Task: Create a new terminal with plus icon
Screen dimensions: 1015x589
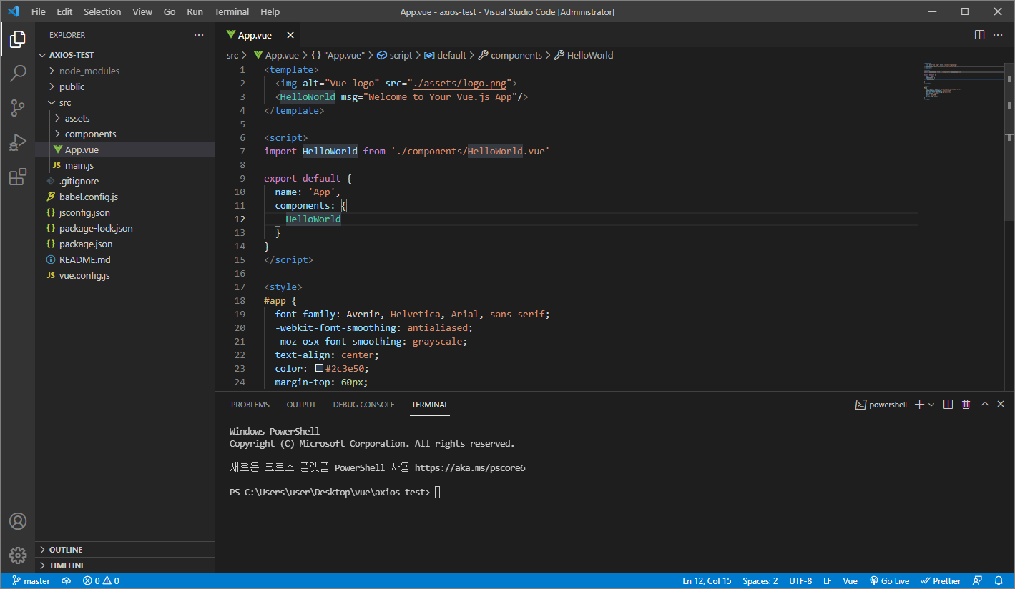Action: point(919,405)
